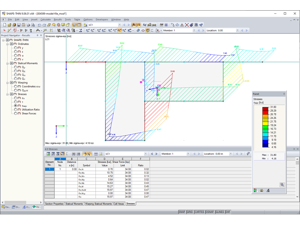Select the tau stress radio button

point(15,102)
